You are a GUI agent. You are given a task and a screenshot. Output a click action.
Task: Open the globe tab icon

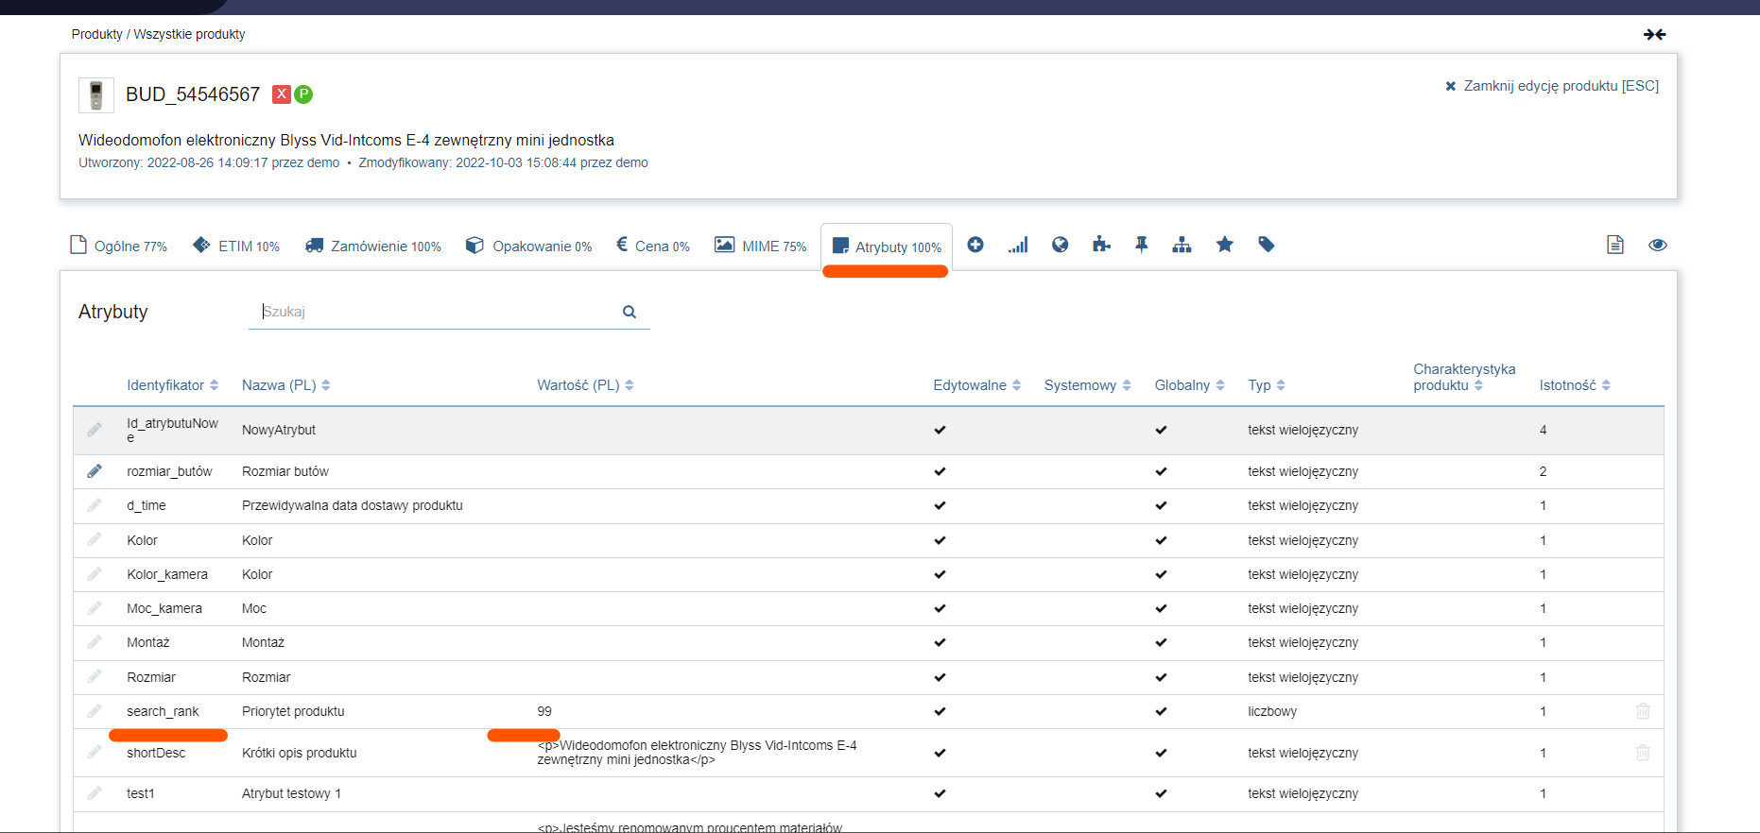point(1061,245)
